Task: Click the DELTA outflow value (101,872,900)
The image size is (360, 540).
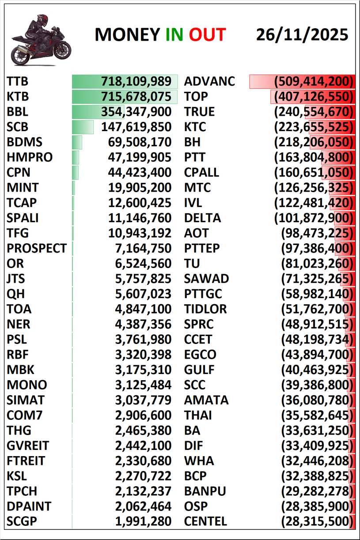Action: point(314,218)
